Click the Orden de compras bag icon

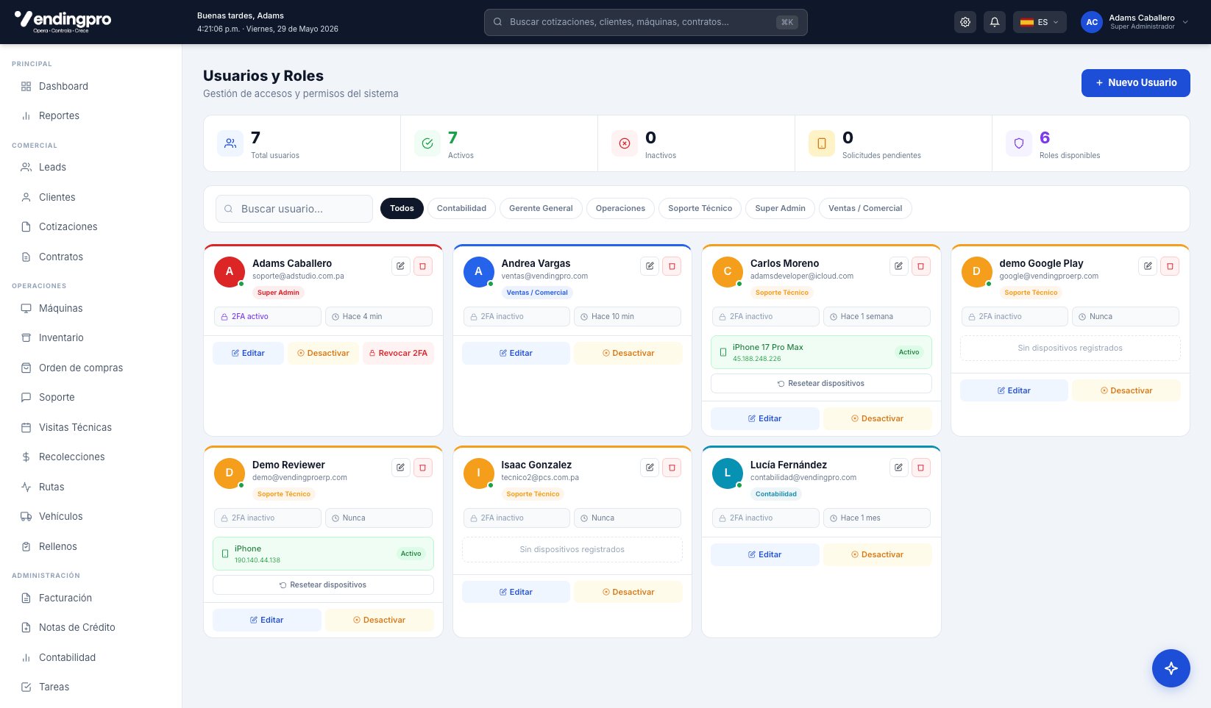26,368
